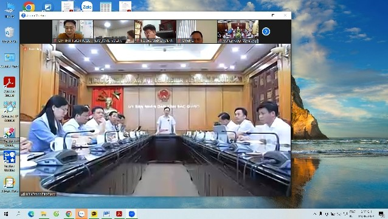Image resolution: width=388 pixels, height=219 pixels.
Task: Select the Control Panel desktop icon
Action: click(9, 61)
